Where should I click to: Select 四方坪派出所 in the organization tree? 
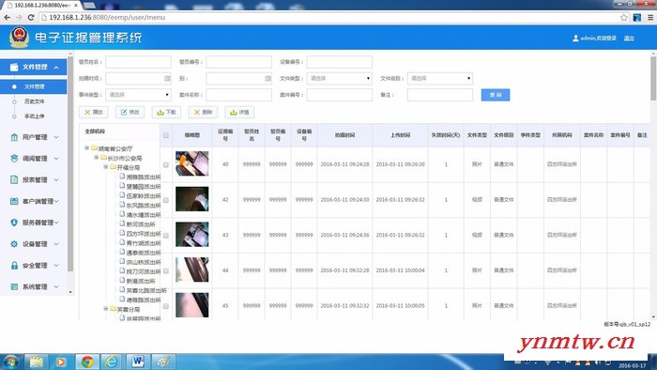[x=144, y=234]
